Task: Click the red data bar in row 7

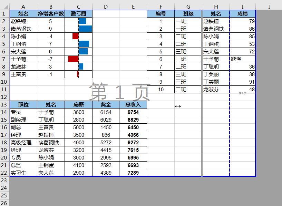Action: (x=73, y=59)
